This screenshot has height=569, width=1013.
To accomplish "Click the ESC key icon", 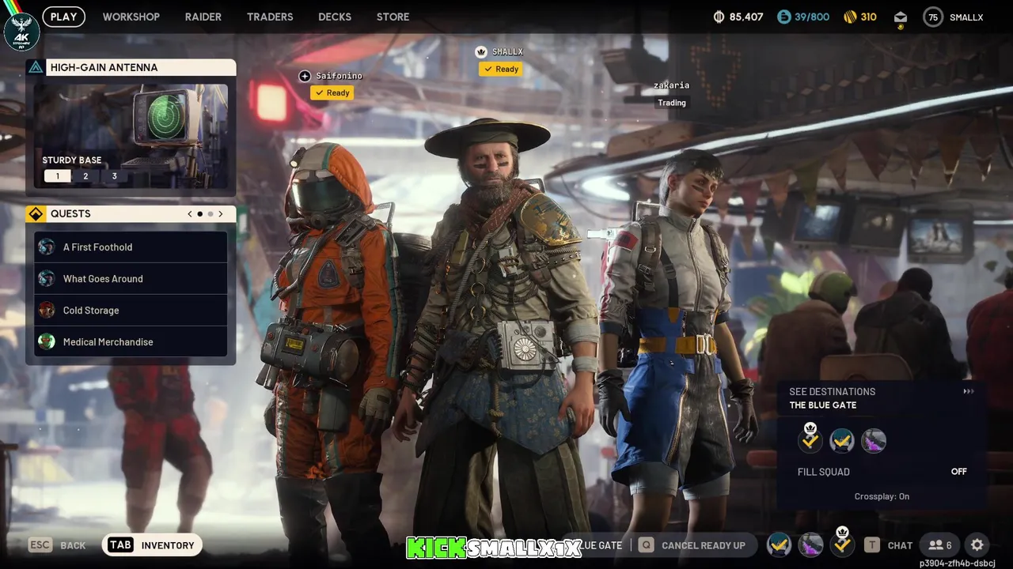I will pos(40,545).
